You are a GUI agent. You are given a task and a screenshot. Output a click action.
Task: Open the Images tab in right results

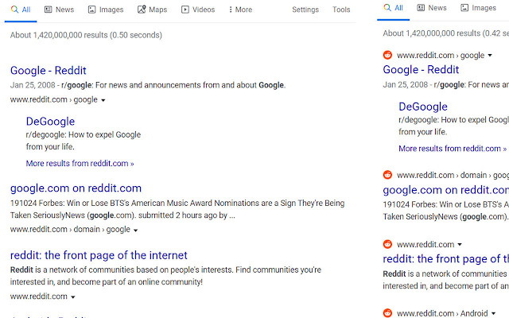(479, 8)
